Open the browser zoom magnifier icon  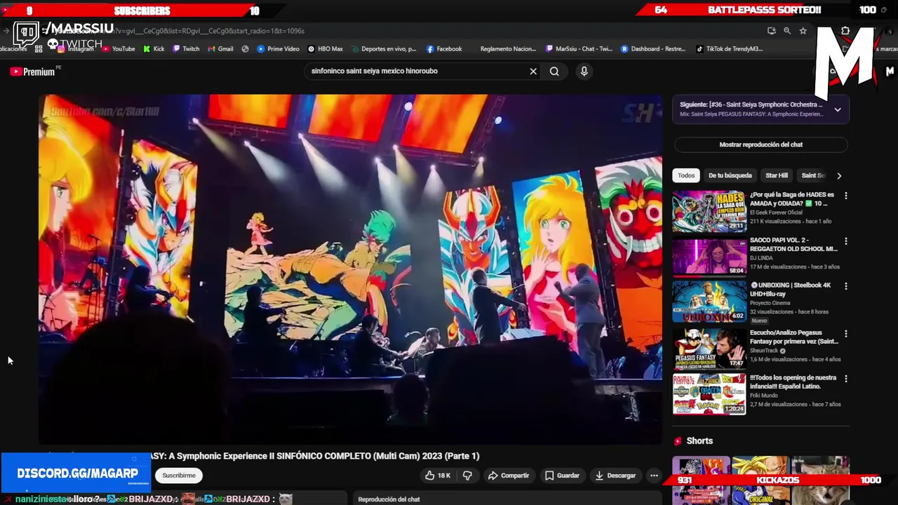coord(787,31)
